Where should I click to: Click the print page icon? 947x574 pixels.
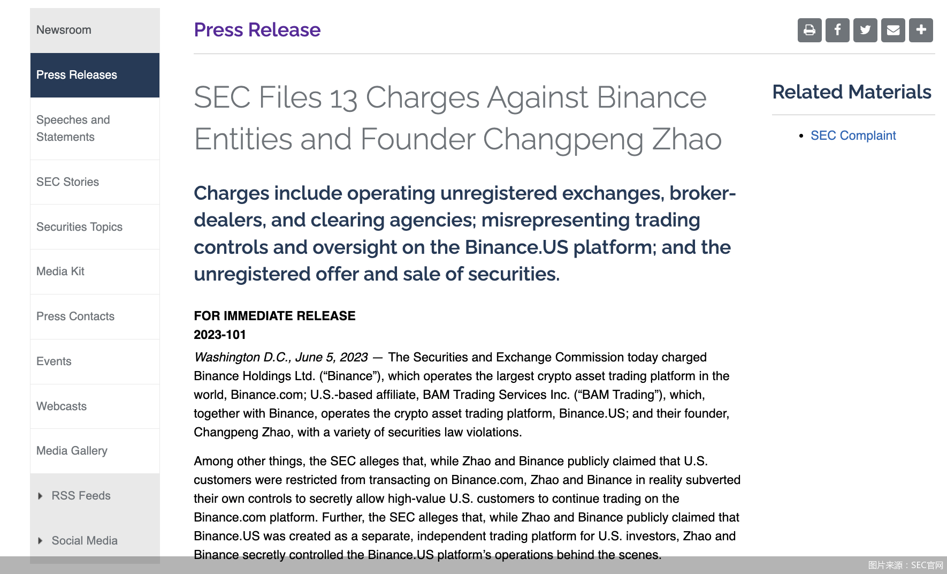click(809, 30)
